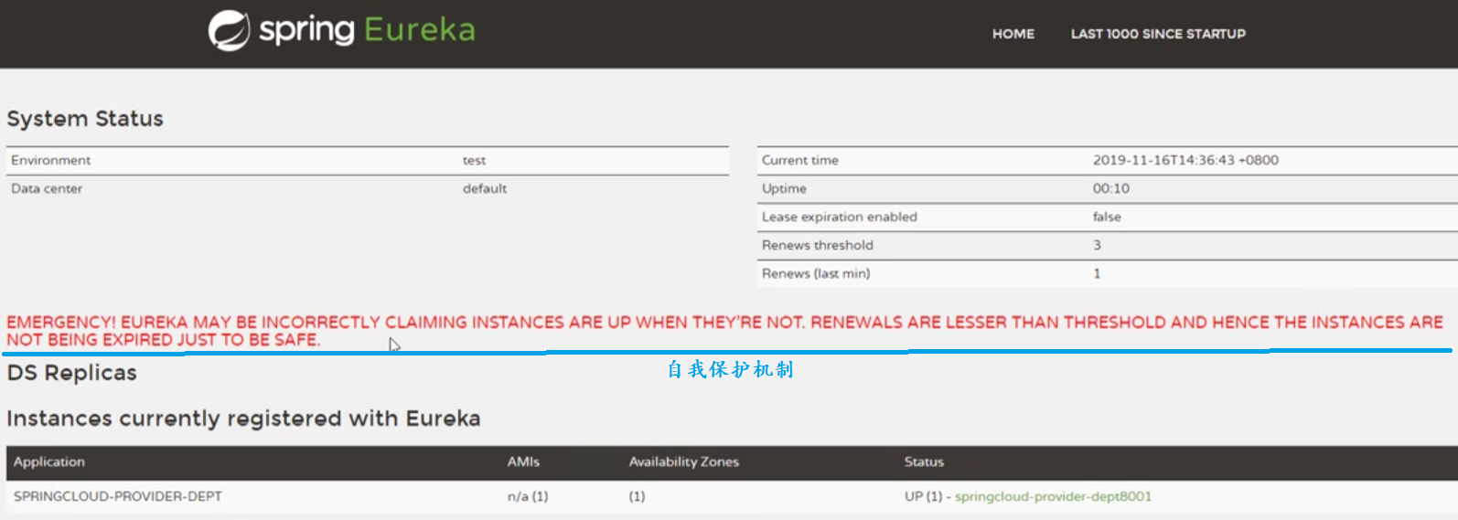
Task: Select the timestamp 2019-11-16T14:36:43 +0800
Action: click(x=1185, y=160)
